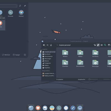Click the launcher search field
This screenshot has width=111, height=111.
(9, 6)
